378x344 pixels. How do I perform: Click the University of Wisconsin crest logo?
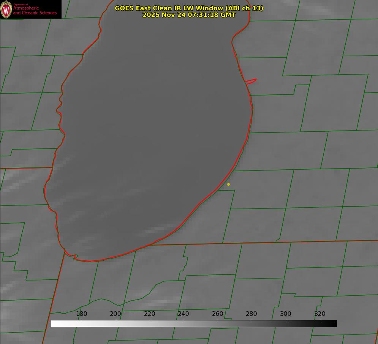coord(6,10)
